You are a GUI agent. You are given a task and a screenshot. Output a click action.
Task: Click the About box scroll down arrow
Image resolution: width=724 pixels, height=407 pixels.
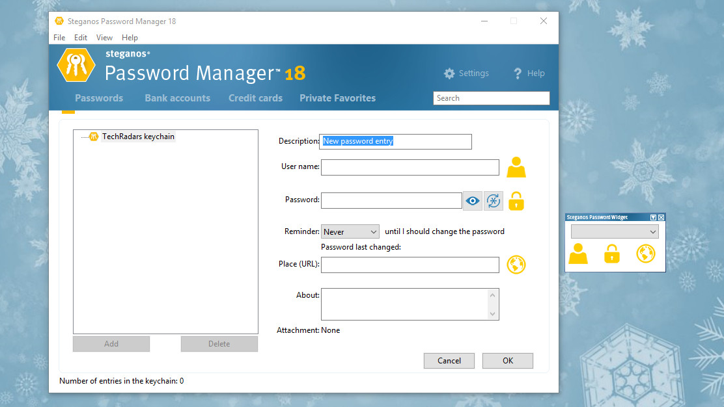493,314
